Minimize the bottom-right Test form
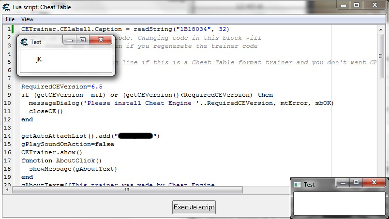Screen dimensions: 389x219 click(343, 183)
